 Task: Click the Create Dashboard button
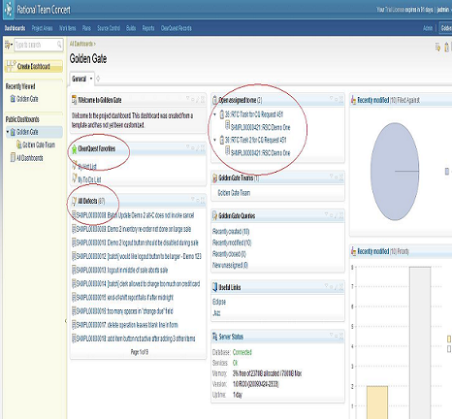click(x=34, y=66)
